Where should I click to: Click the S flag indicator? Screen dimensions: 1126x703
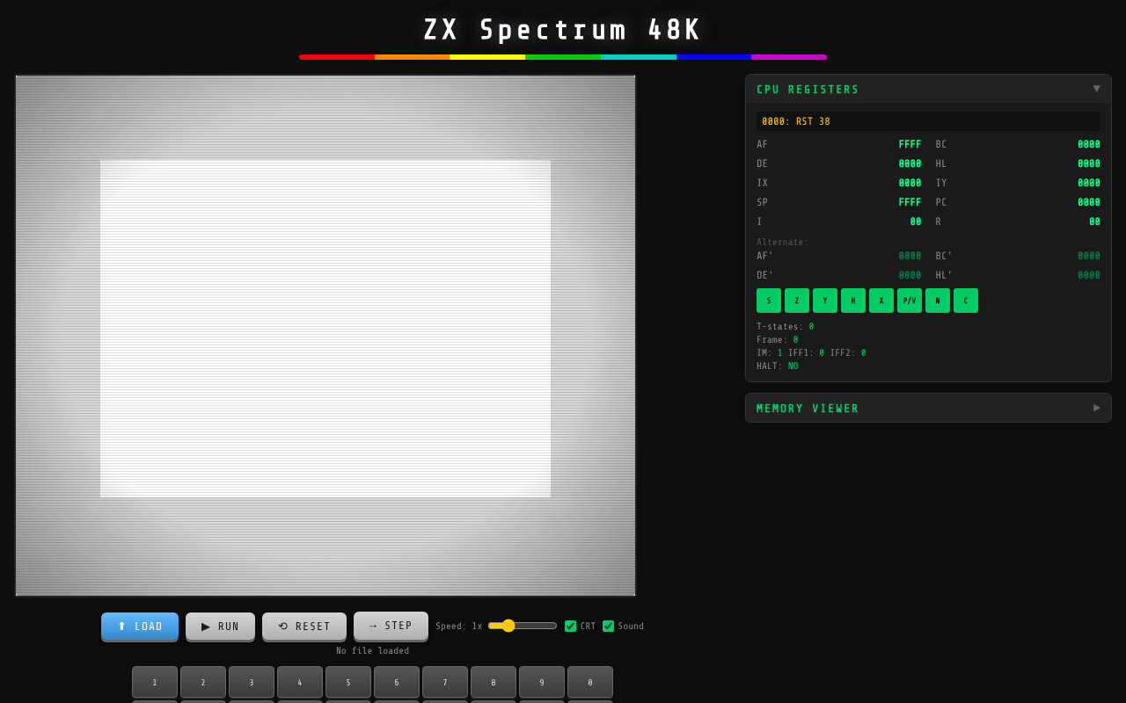pos(769,301)
